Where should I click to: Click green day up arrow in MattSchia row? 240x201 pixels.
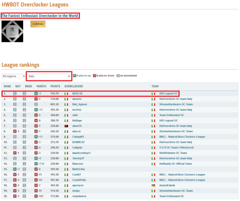click(15, 169)
